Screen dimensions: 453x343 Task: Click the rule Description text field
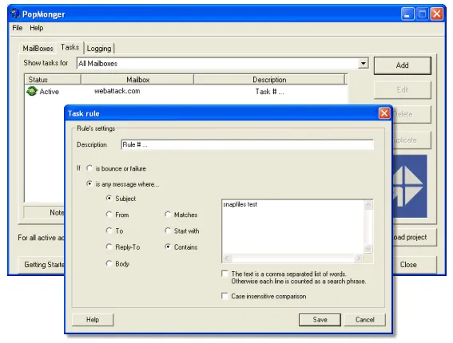point(248,144)
